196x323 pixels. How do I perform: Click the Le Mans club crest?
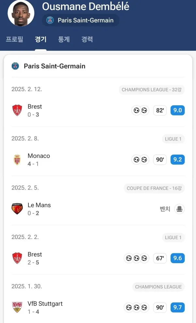pos(17,209)
